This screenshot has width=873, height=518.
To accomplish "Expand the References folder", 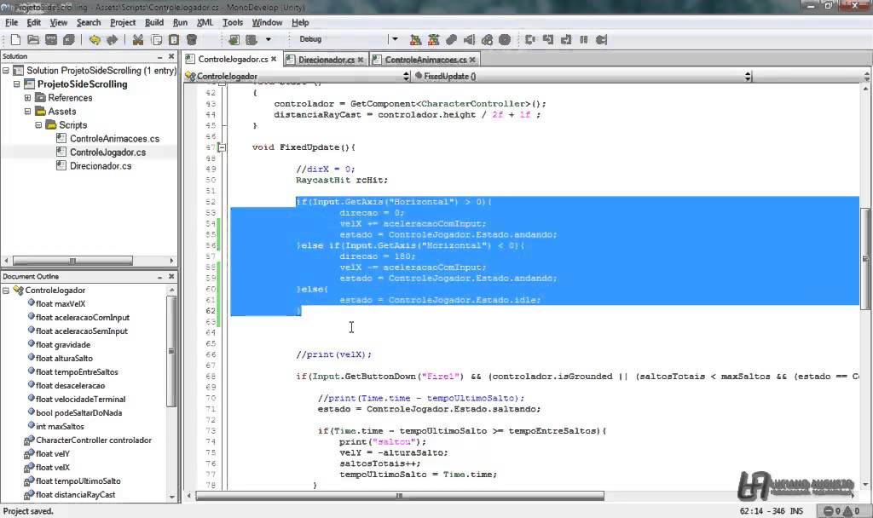I will [x=27, y=98].
